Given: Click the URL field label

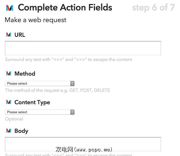Looking at the screenshot, I should pos(20,35).
